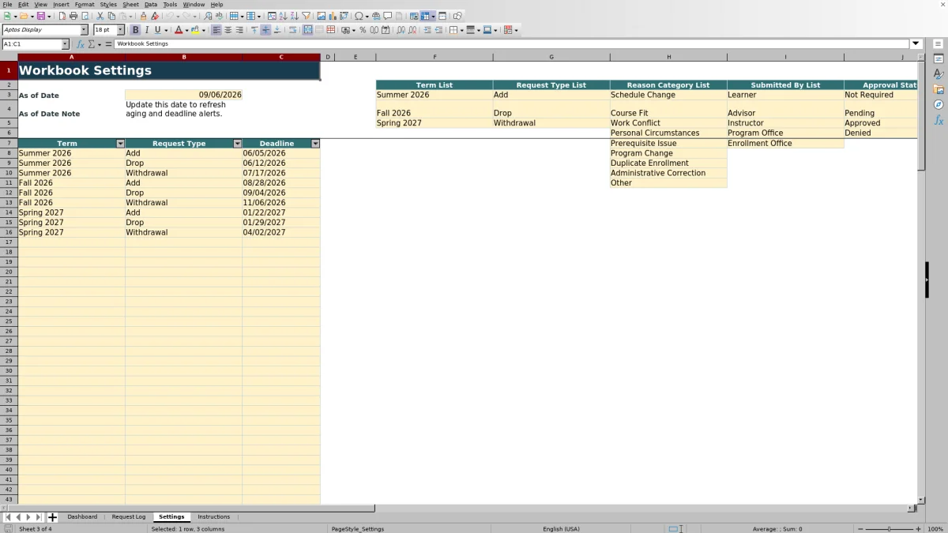Viewport: 948px width, 533px height.
Task: Click row header 7
Action: (9, 144)
